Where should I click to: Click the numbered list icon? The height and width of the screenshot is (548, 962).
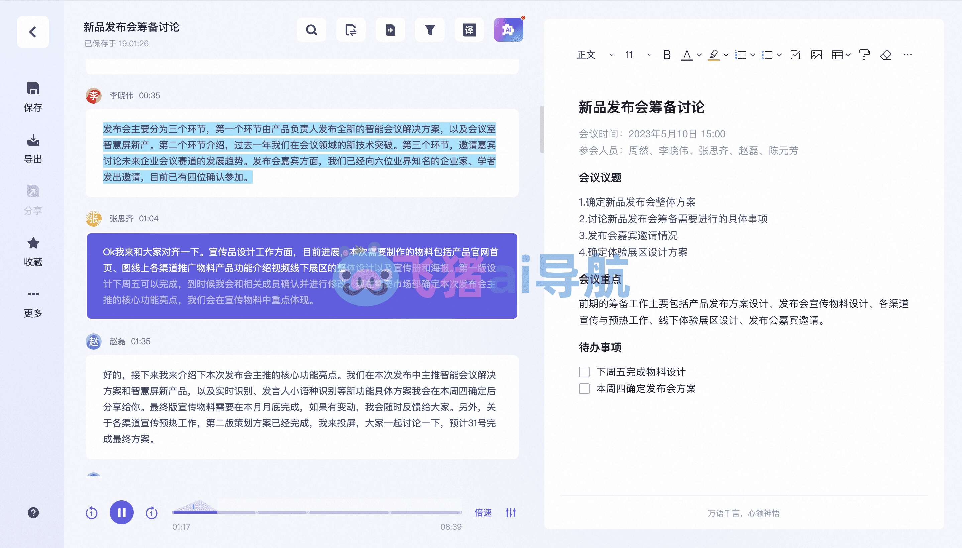click(x=740, y=55)
